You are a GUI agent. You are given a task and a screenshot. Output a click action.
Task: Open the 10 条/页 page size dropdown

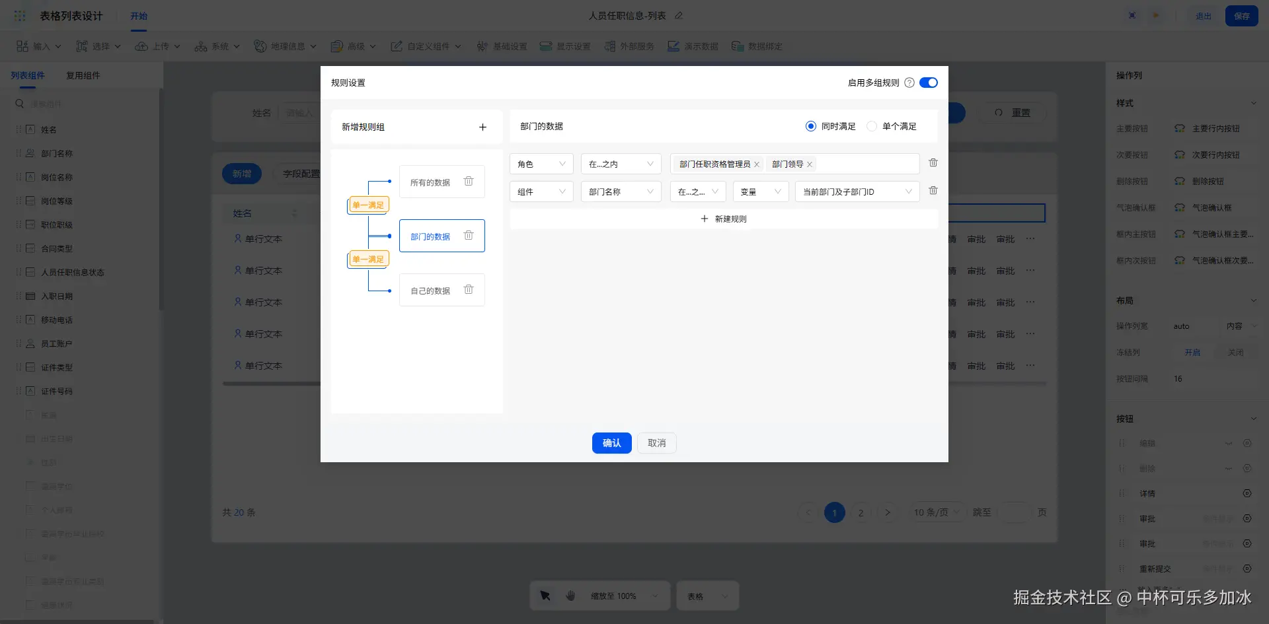click(x=937, y=512)
